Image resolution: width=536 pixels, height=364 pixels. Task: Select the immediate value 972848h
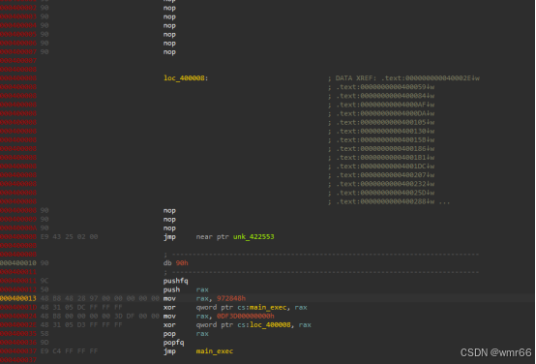tap(231, 299)
